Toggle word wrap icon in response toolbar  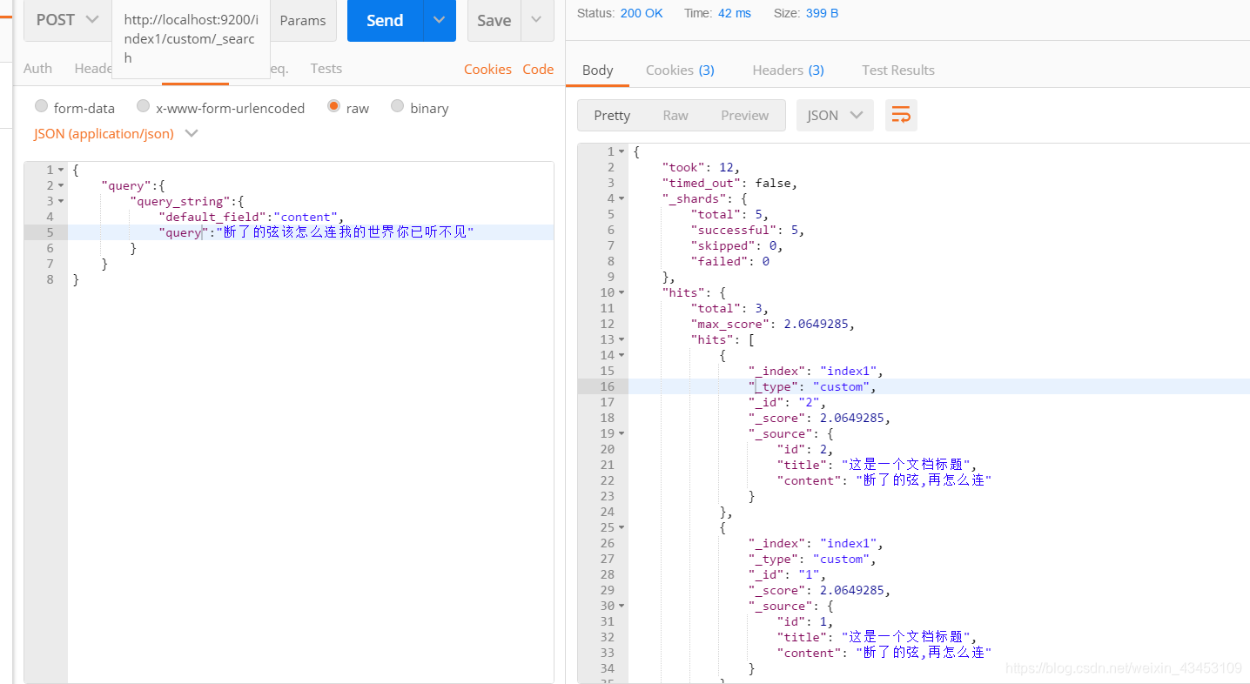[901, 115]
